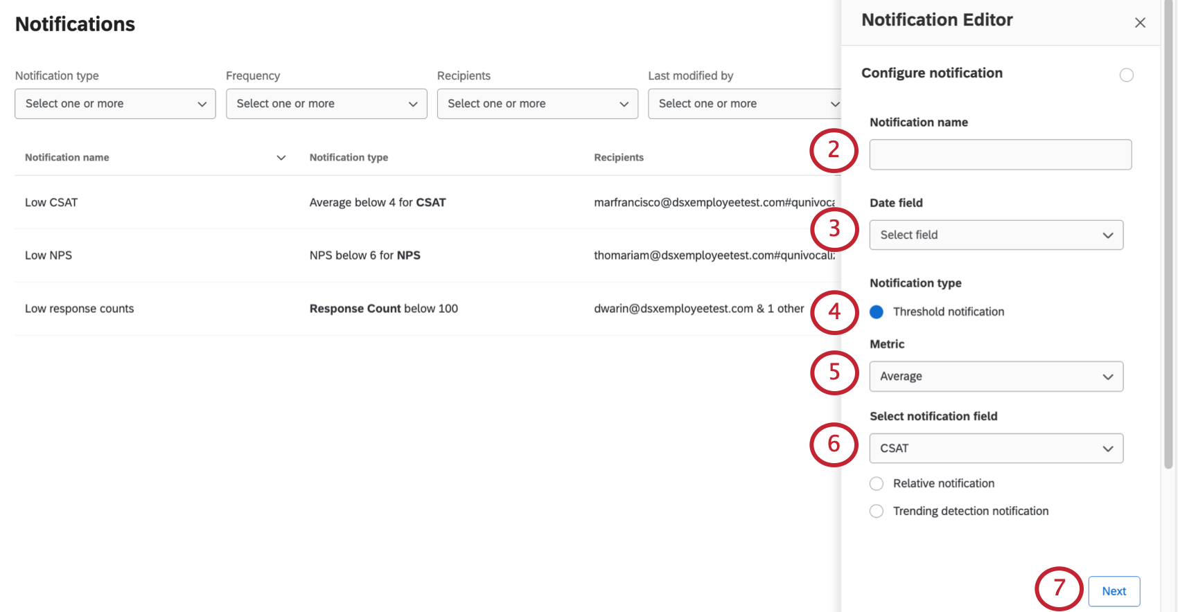
Task: Click the Next button
Action: tap(1114, 591)
